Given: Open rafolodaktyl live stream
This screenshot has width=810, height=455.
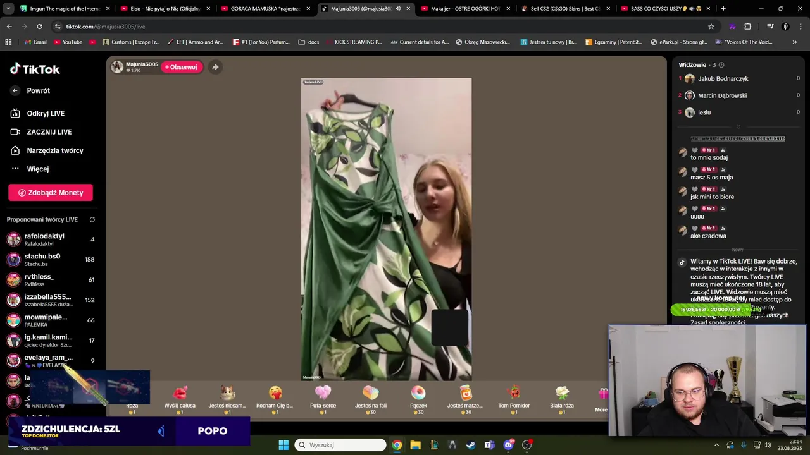Looking at the screenshot, I should coord(51,240).
